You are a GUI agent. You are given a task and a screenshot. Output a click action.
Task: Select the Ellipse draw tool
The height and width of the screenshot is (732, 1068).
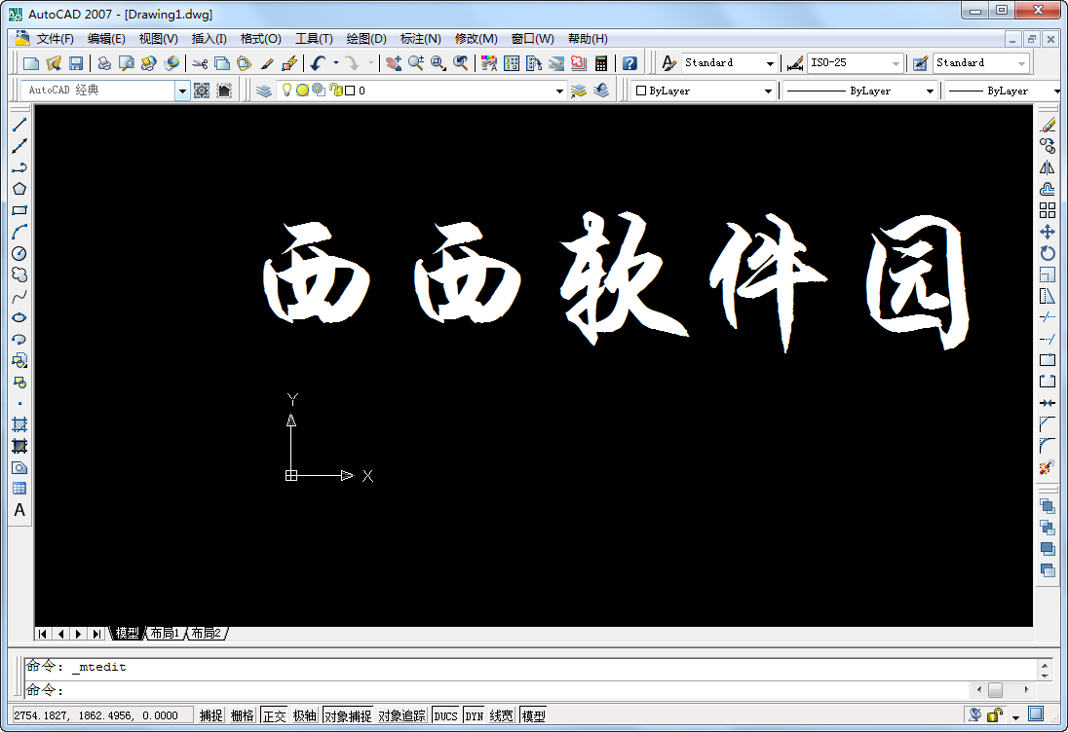pyautogui.click(x=19, y=317)
